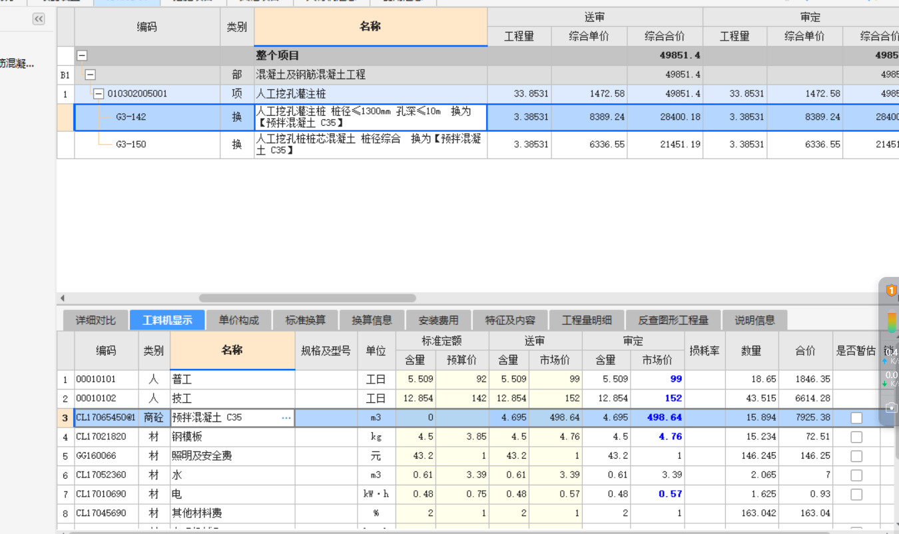The image size is (899, 534).
Task: Click the left arrow of the horizontal scrollbar
Action: coord(63,298)
